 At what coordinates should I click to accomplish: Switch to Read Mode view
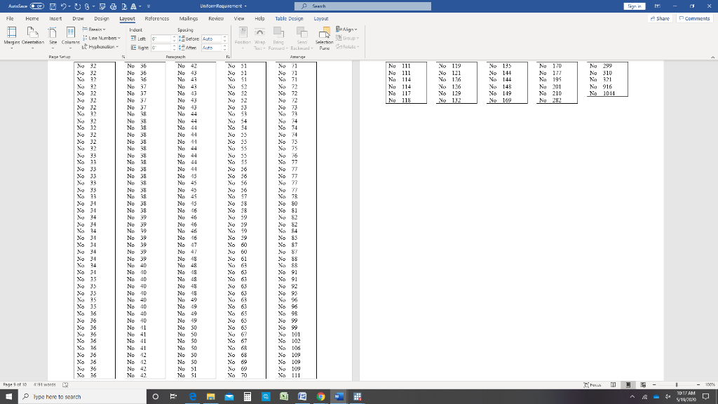[x=613, y=385]
